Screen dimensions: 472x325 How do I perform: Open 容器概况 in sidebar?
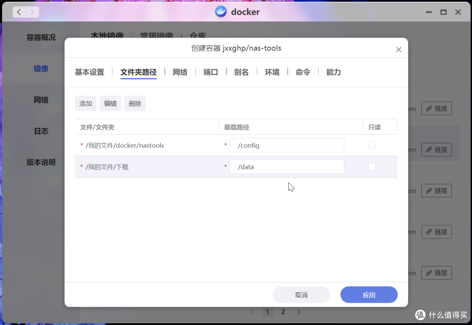41,37
